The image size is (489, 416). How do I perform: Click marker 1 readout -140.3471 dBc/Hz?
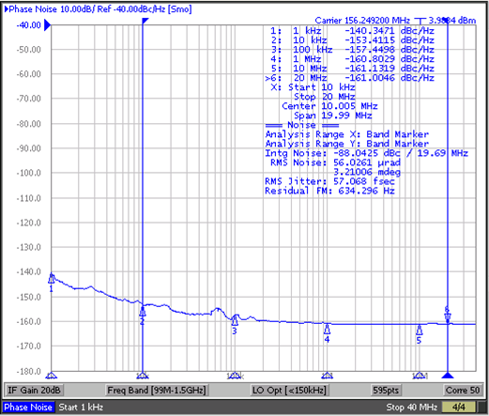point(390,31)
